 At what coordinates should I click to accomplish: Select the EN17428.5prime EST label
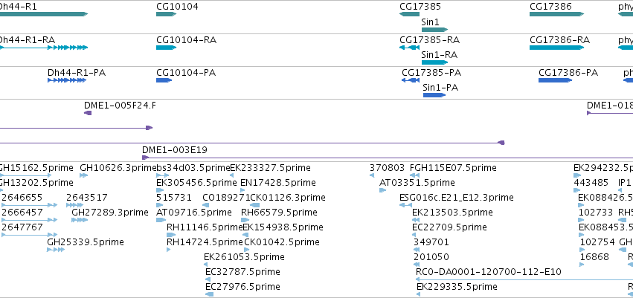tap(277, 183)
